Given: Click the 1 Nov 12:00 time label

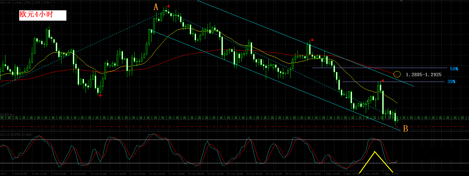Looking at the screenshot, I should click(x=332, y=174).
